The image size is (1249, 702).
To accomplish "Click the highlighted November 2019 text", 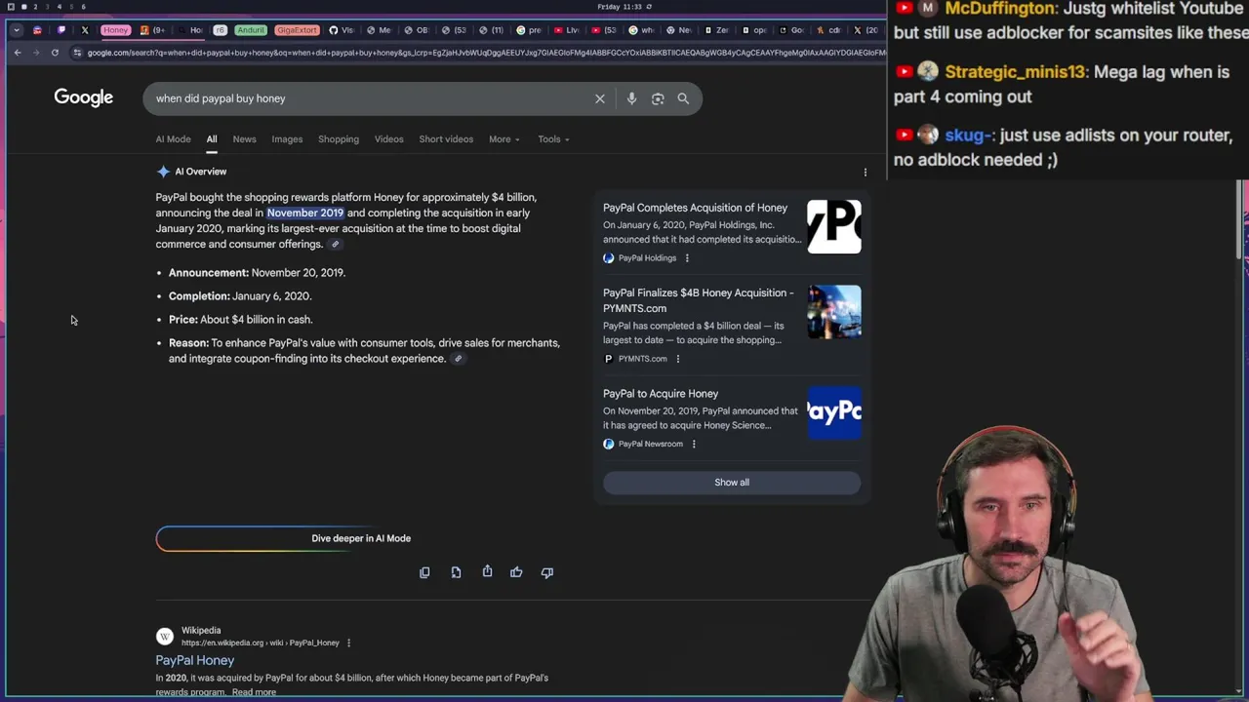I will click(305, 213).
